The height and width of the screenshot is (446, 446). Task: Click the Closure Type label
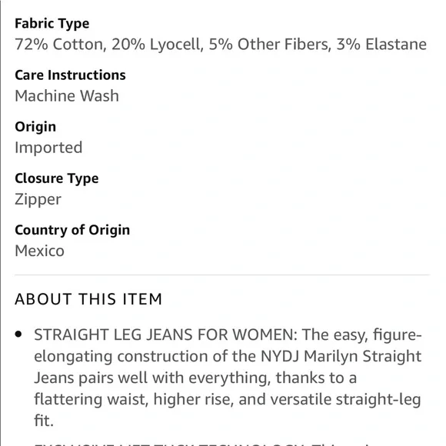(x=57, y=179)
